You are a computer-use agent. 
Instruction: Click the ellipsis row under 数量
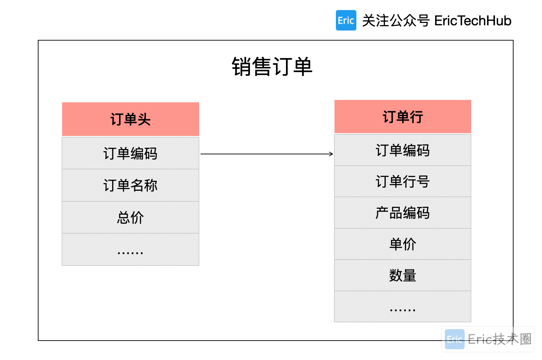(x=403, y=306)
